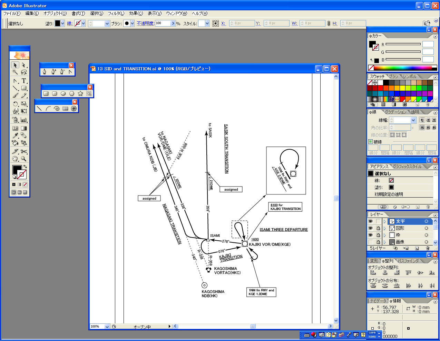Expand the 図形 layer triangle
The image size is (440, 341).
coord(385,228)
